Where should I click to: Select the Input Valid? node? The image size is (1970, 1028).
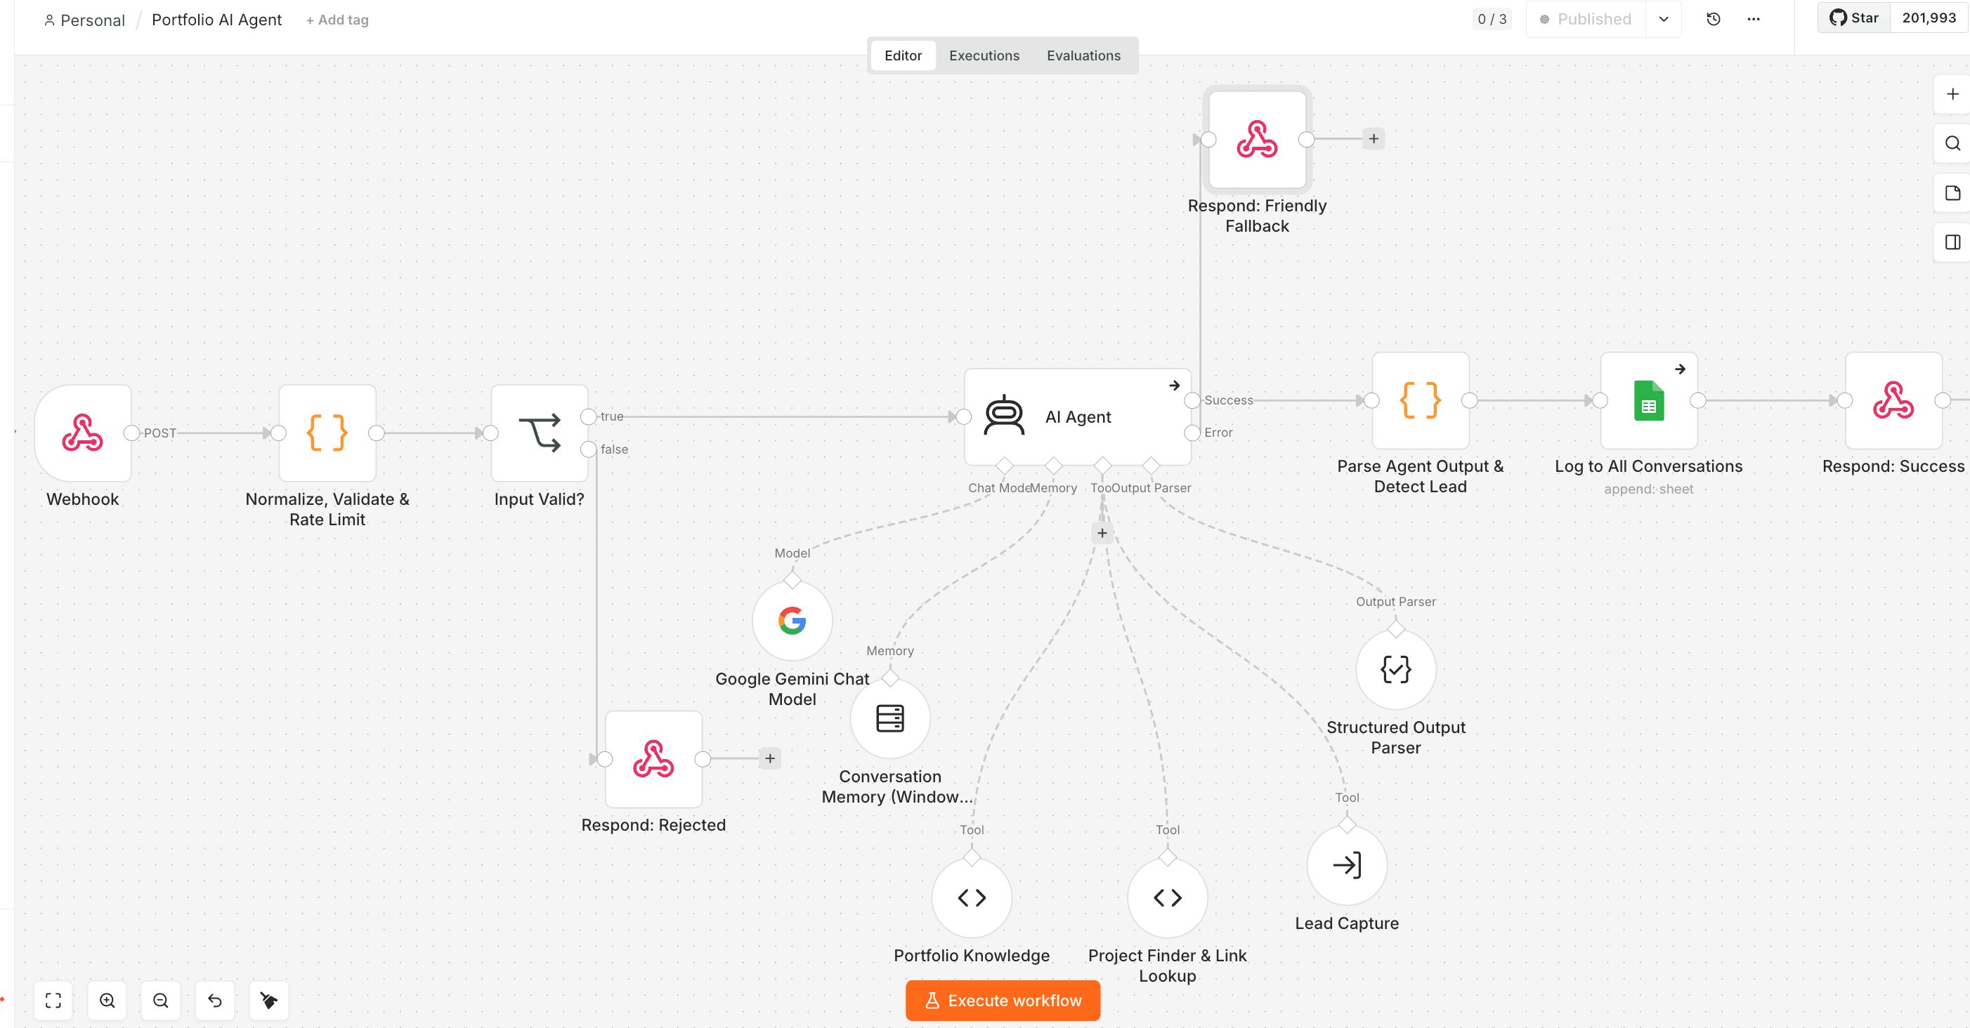pyautogui.click(x=539, y=433)
